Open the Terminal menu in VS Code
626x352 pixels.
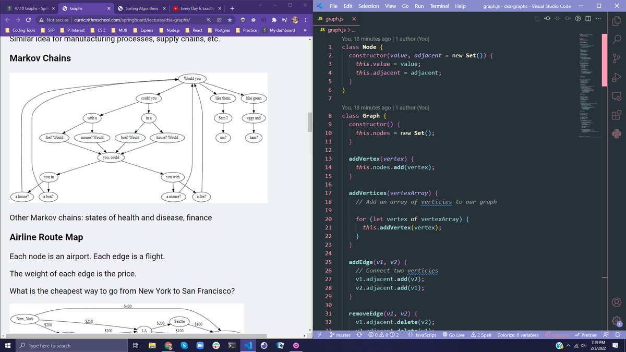(x=439, y=6)
